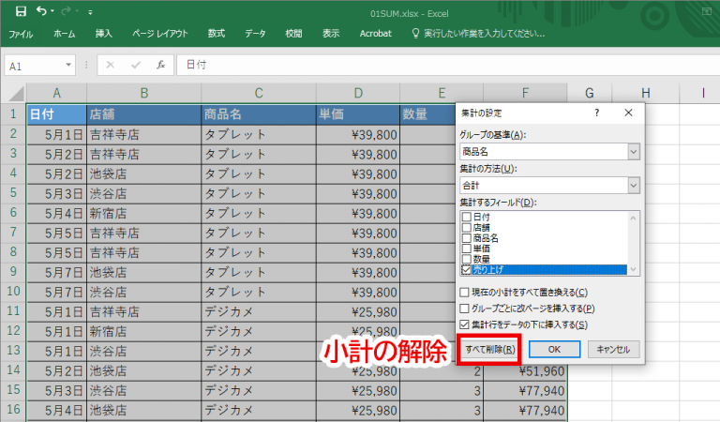This screenshot has width=720, height=422.
Task: Check the 店舗 field checkbox
Action: click(467, 227)
